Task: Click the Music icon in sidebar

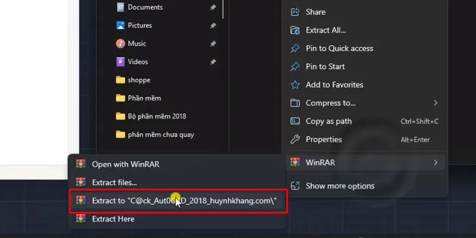Action: (121, 43)
